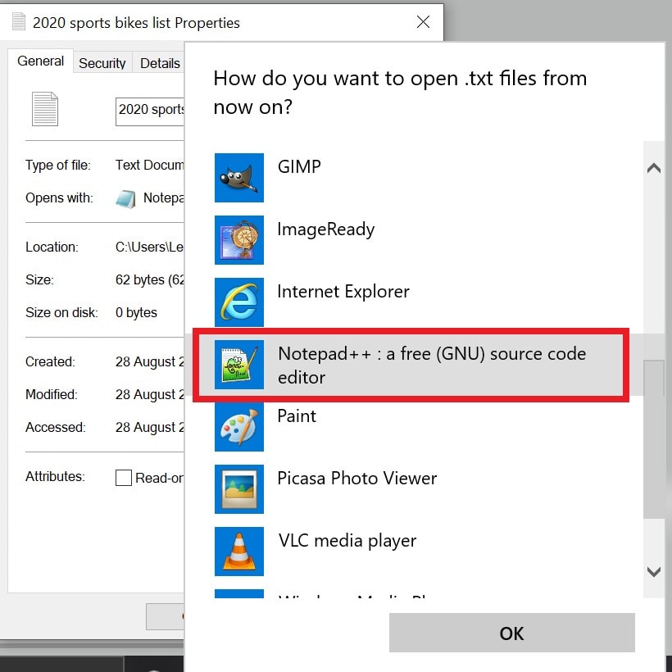Click the Notepad++ source code editor label
Viewport: 672px width, 672px height.
(x=432, y=366)
